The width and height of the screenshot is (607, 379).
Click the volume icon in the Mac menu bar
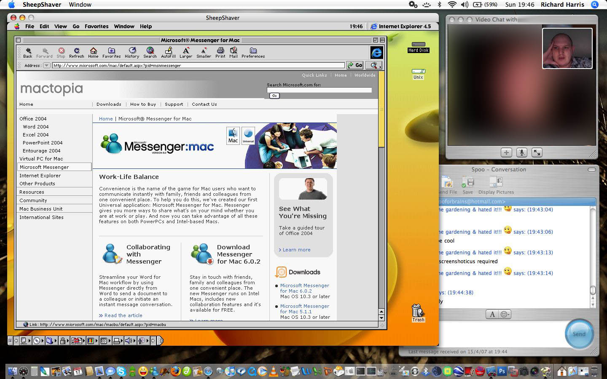[x=465, y=5]
